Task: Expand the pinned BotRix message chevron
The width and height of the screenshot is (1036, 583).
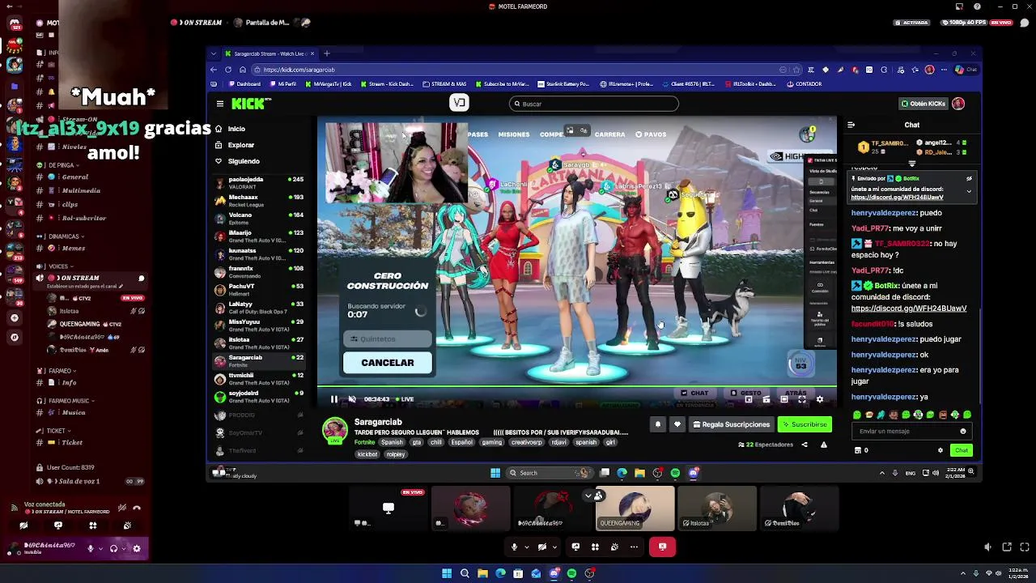Action: (x=969, y=191)
